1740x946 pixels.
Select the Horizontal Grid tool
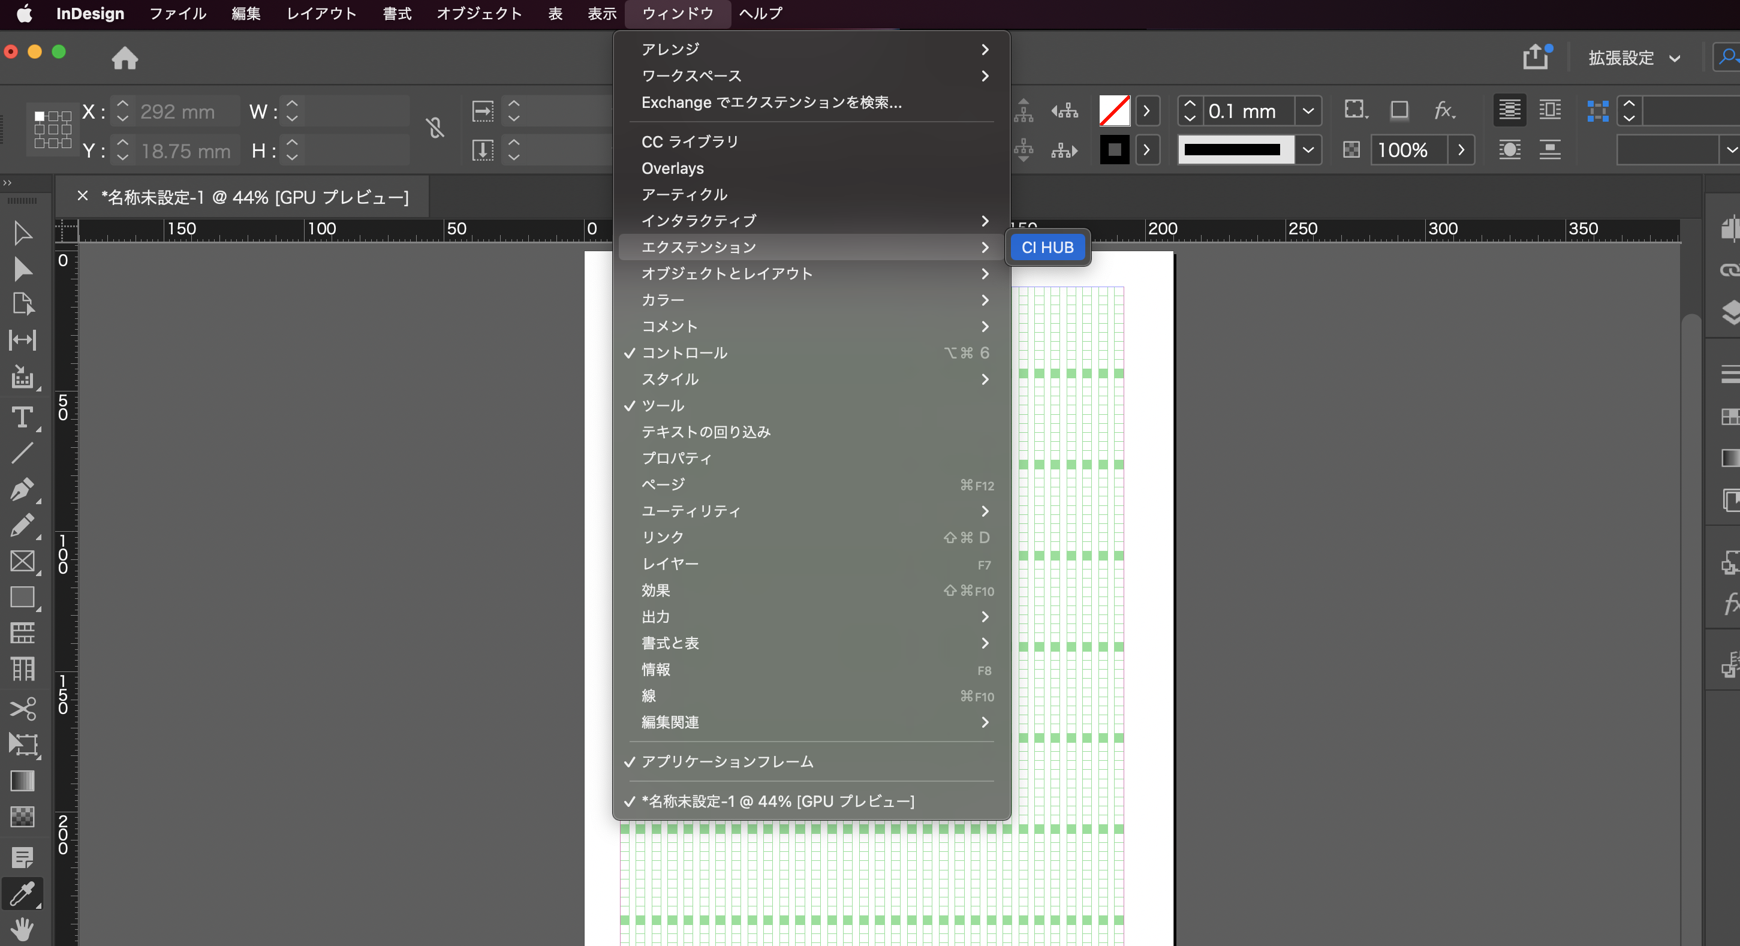click(x=22, y=632)
